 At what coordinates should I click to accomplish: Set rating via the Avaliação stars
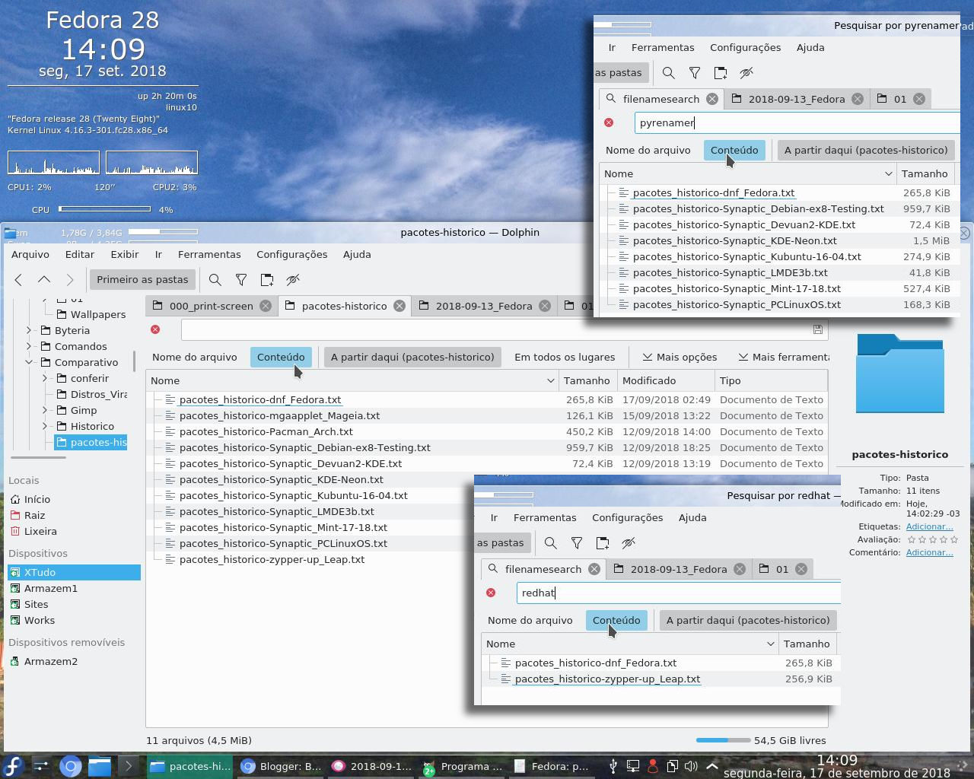pos(933,539)
